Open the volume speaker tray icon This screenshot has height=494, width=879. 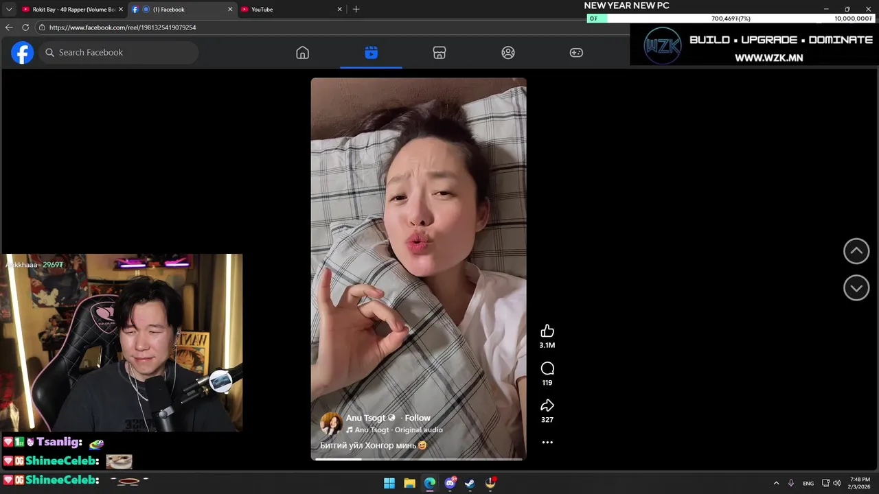(836, 483)
